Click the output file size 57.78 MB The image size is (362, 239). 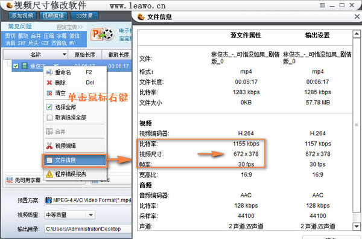tap(318, 102)
